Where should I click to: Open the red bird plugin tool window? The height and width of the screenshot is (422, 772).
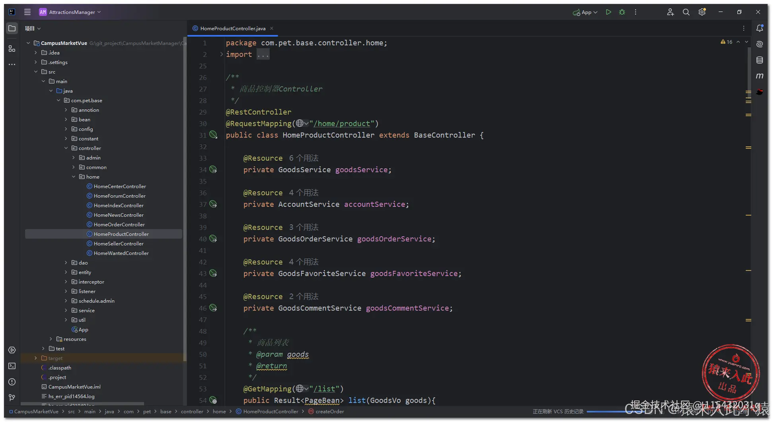[760, 92]
